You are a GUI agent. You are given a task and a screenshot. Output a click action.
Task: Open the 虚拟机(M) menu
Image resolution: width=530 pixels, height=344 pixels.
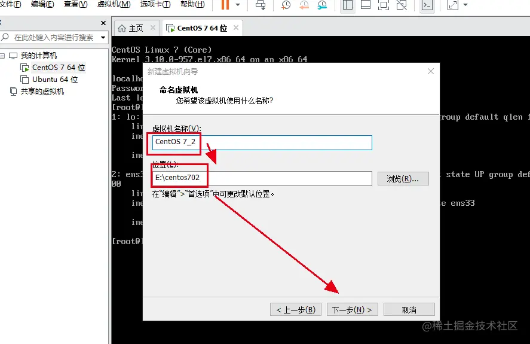click(x=114, y=4)
